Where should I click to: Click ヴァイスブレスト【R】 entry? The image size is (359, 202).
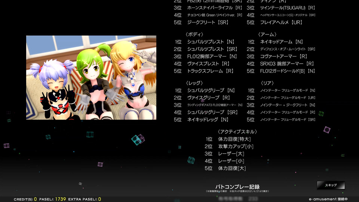click(x=208, y=64)
